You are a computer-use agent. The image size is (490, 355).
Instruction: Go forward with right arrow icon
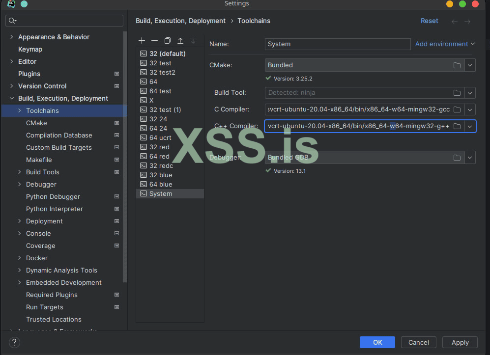coord(467,21)
